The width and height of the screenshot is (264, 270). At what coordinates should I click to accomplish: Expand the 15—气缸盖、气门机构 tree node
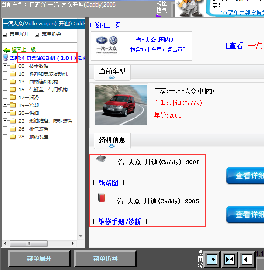click(5, 89)
